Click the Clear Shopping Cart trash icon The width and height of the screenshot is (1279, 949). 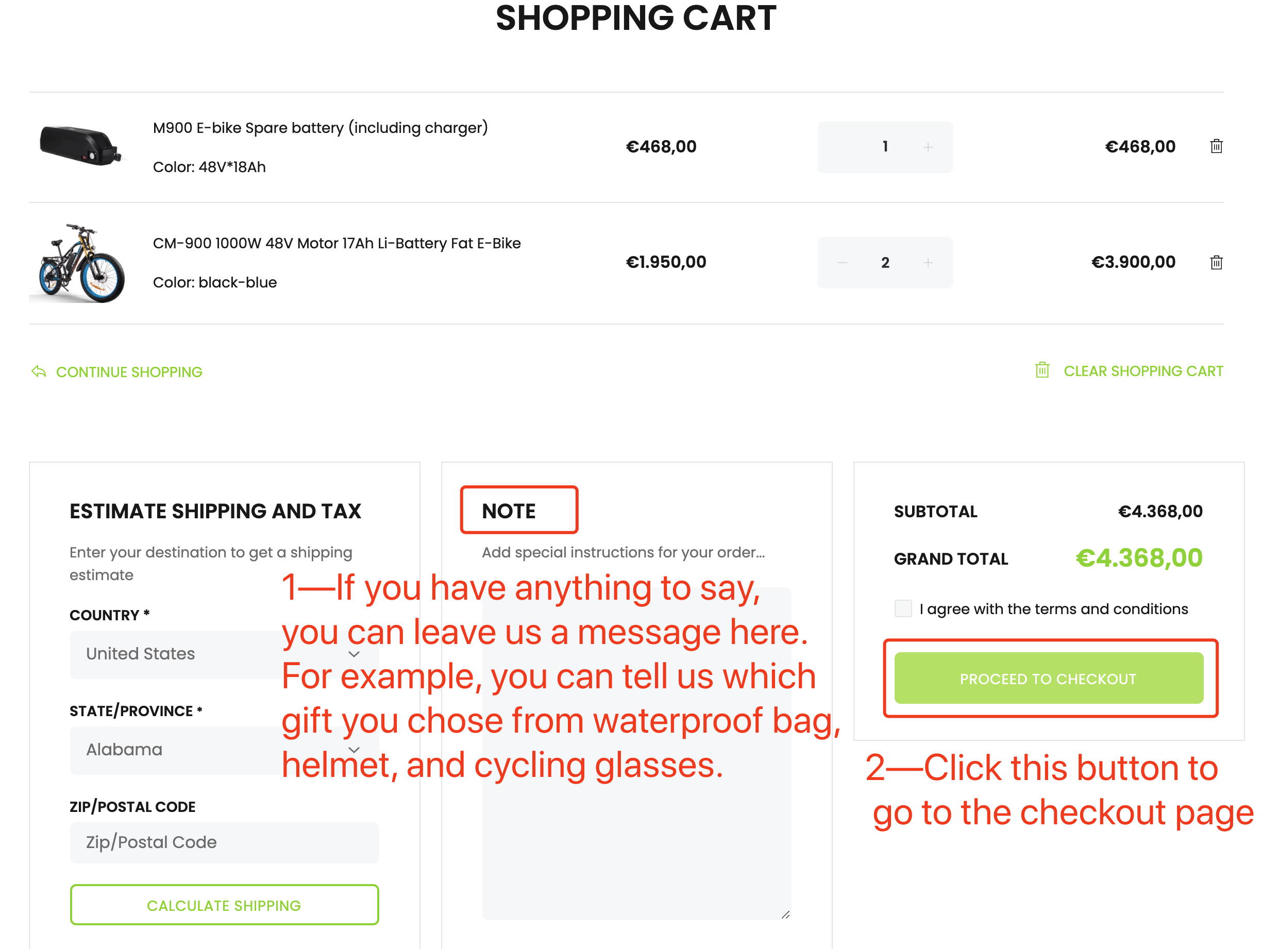tap(1042, 369)
